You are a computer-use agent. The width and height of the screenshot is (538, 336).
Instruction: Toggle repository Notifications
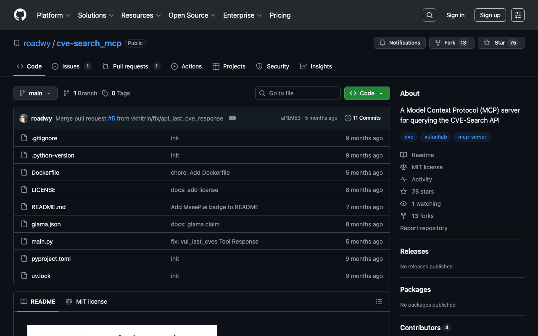(399, 43)
